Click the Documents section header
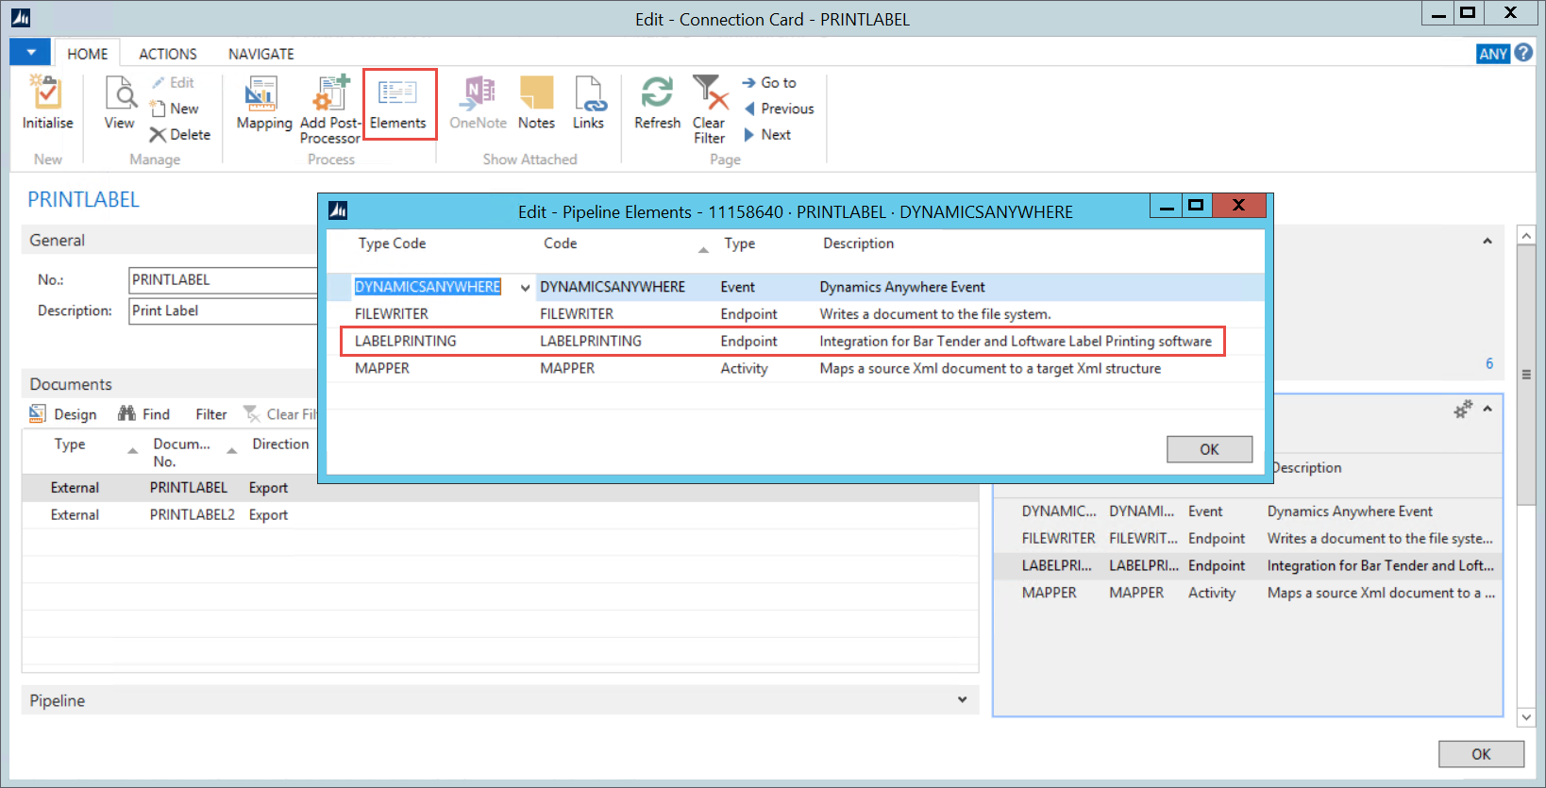 click(x=71, y=384)
